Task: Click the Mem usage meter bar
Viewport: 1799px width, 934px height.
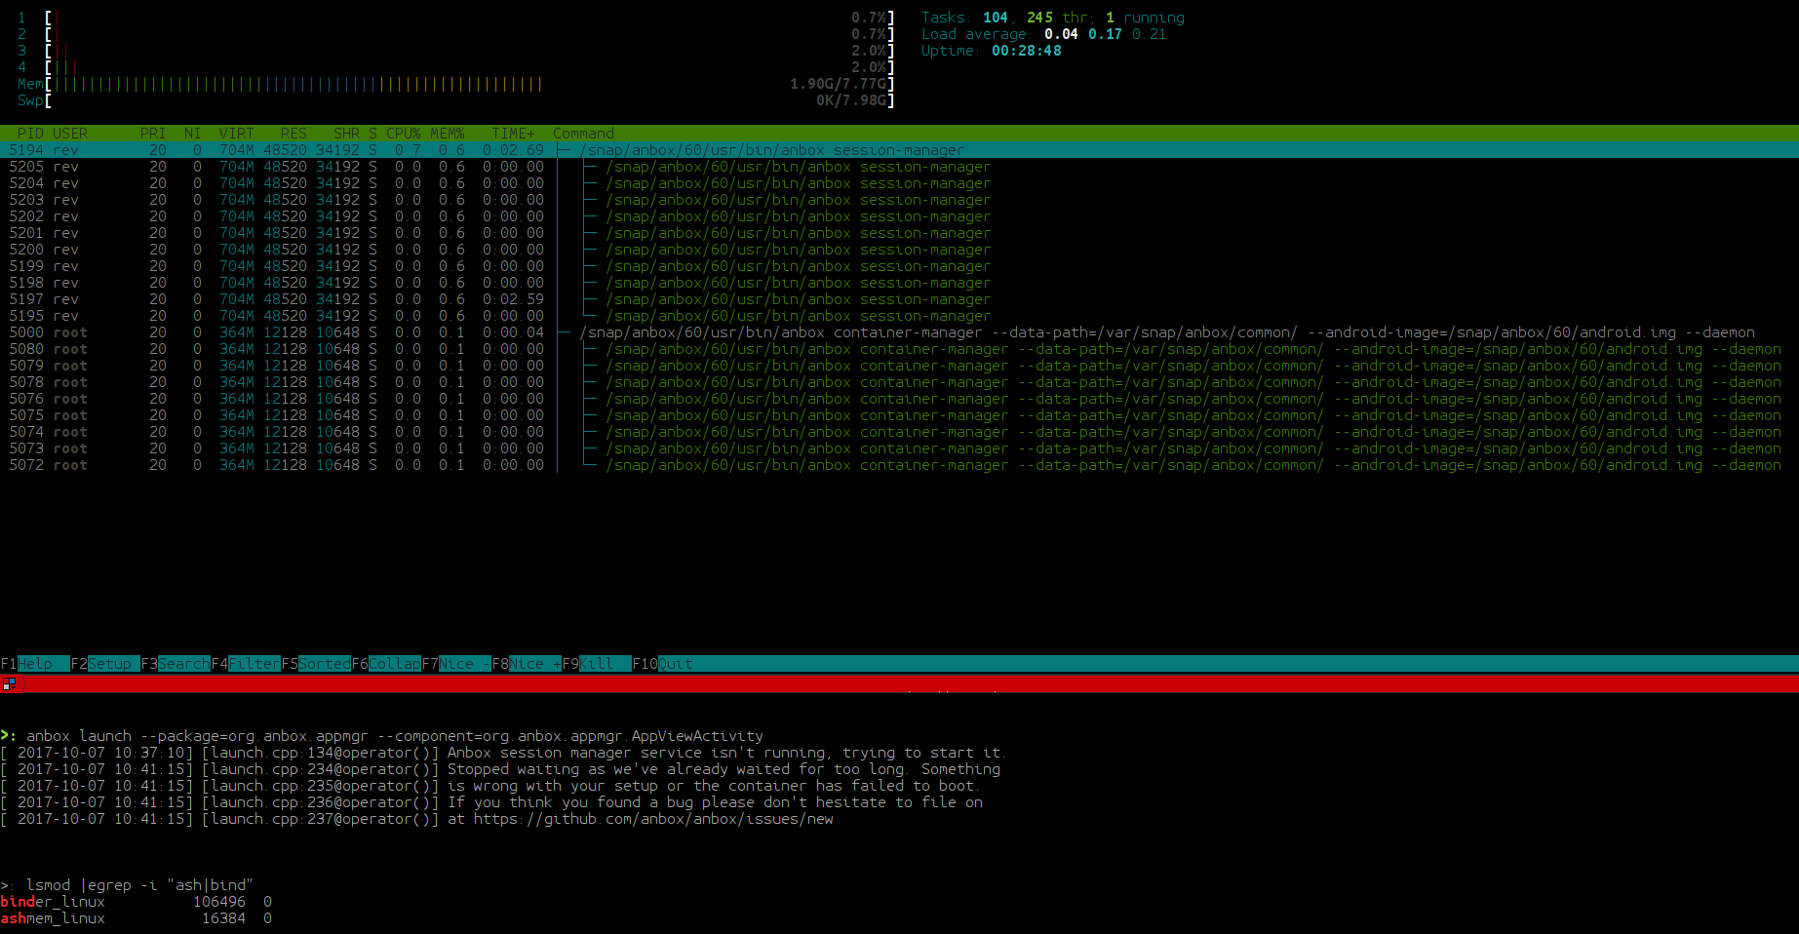Action: pyautogui.click(x=455, y=84)
